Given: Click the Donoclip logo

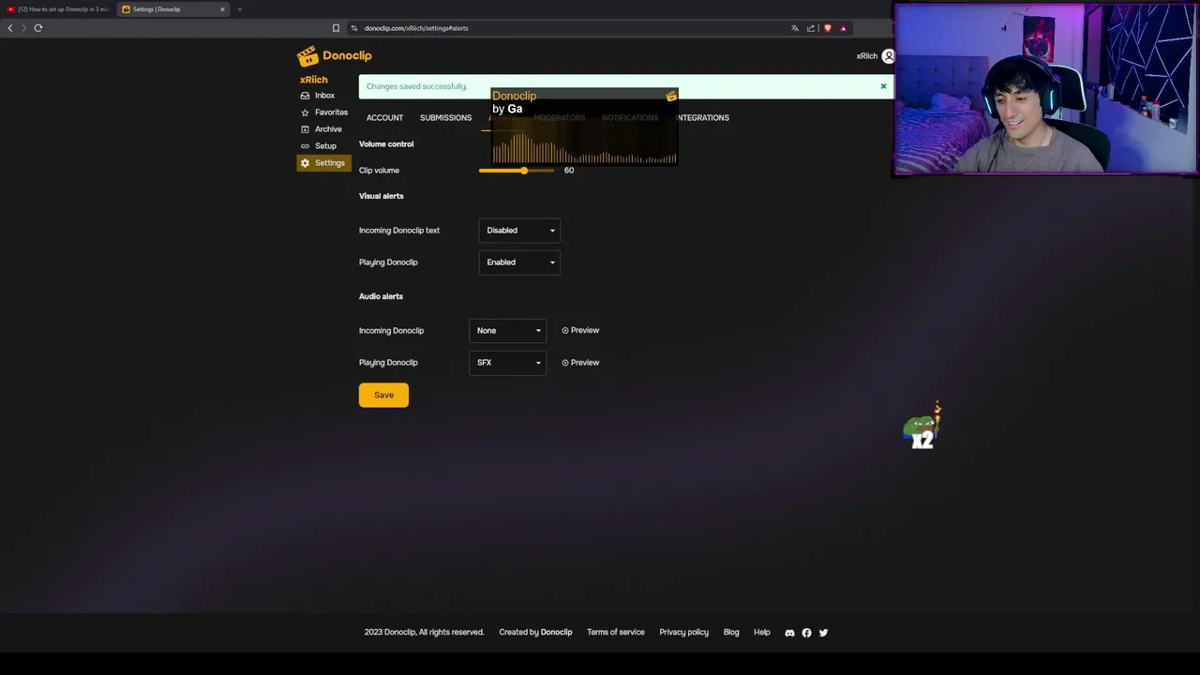Looking at the screenshot, I should tap(335, 56).
